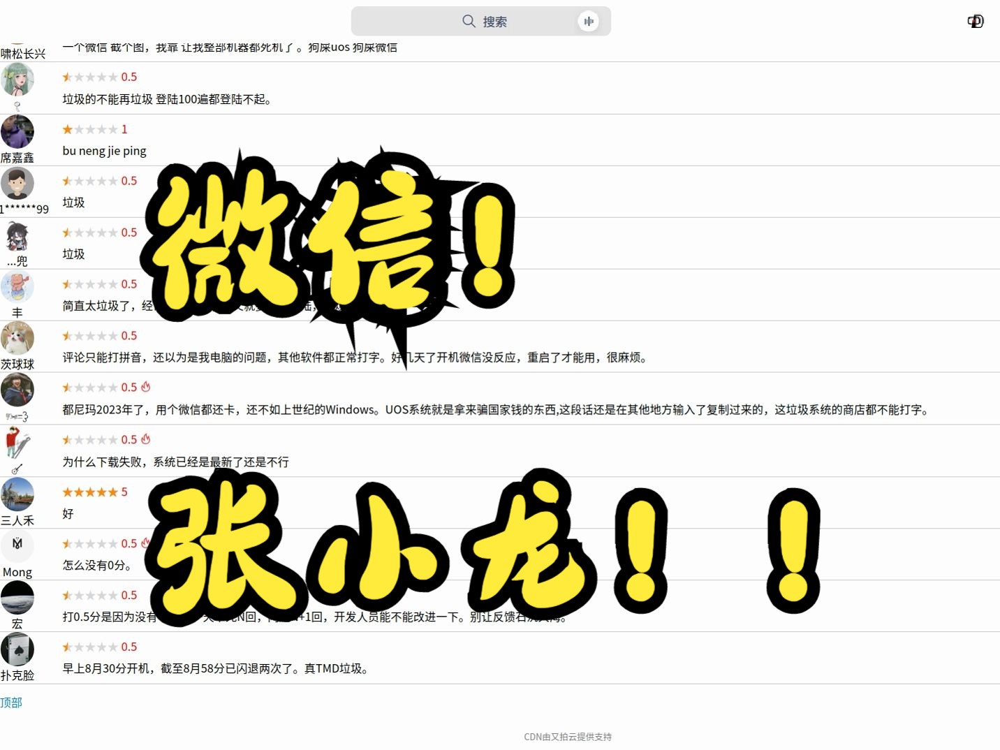Click the flame icon on the UOS Windows comparison review

[x=145, y=386]
